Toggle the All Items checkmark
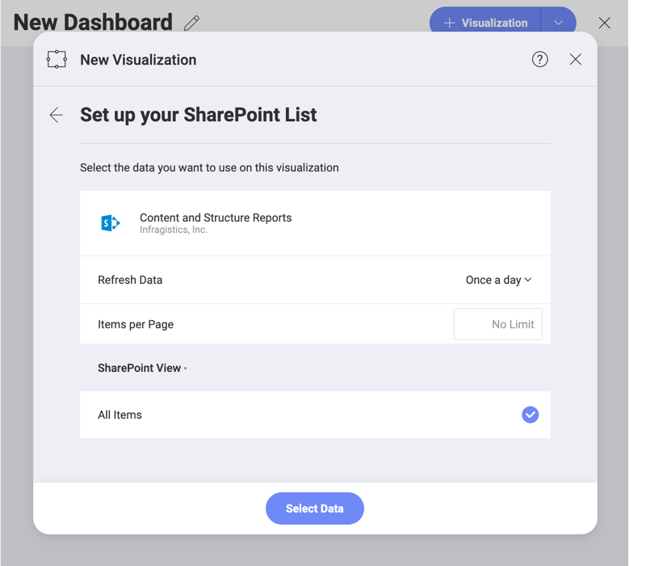 point(530,415)
